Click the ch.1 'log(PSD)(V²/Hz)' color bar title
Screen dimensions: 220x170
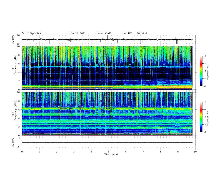(x=208, y=72)
